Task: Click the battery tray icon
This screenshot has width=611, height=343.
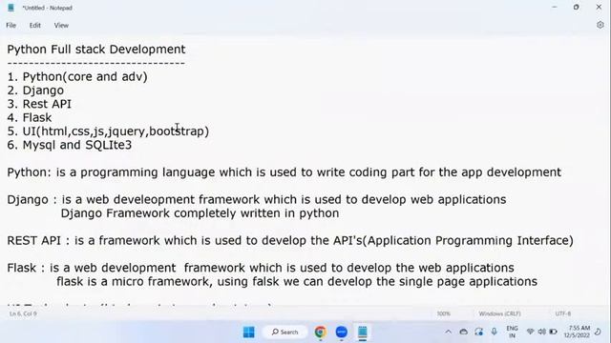Action: pyautogui.click(x=553, y=332)
